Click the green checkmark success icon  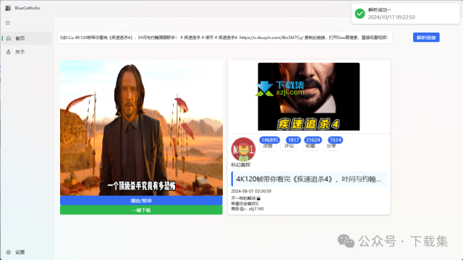pos(360,14)
